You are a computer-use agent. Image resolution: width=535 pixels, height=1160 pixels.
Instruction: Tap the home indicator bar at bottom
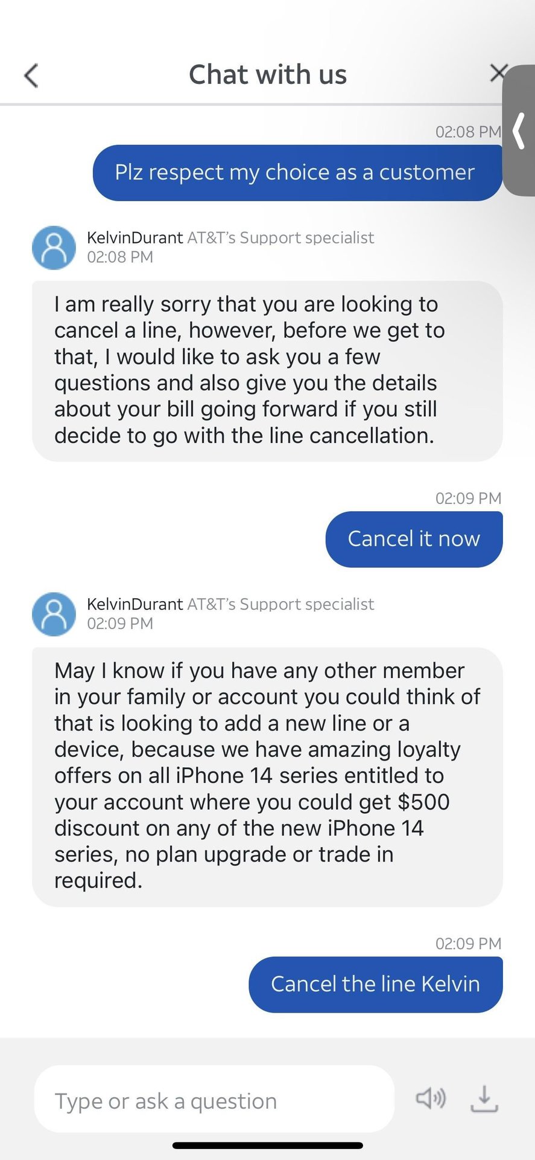click(x=267, y=1145)
